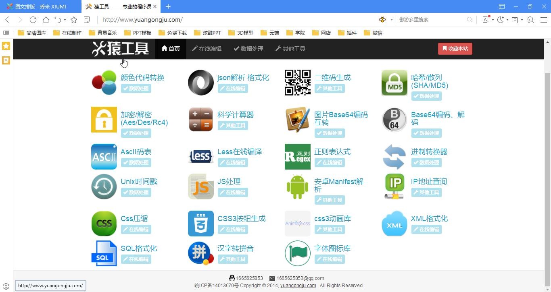Open the QR code generator icon
The width and height of the screenshot is (551, 292).
[x=297, y=83]
